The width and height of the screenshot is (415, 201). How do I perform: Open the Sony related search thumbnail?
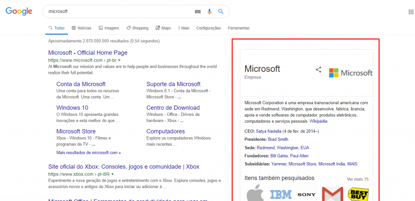pyautogui.click(x=306, y=195)
